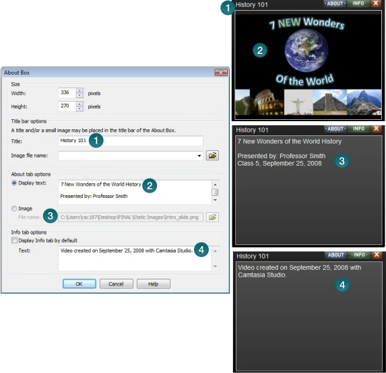Open the Image file name dropdown
Screen dimensions: 386x373
point(199,156)
